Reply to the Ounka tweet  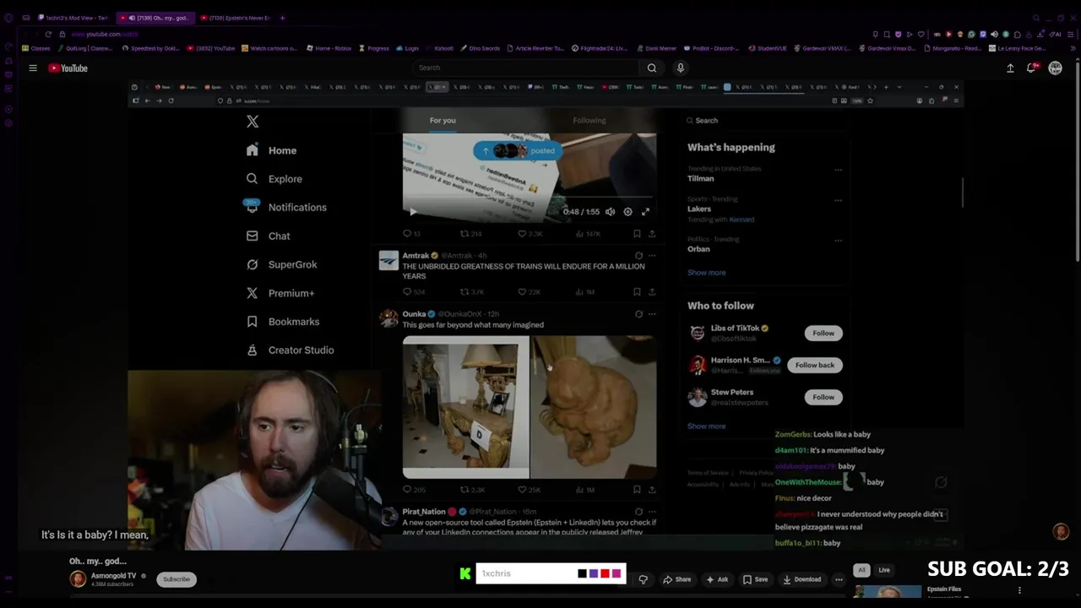(x=414, y=489)
